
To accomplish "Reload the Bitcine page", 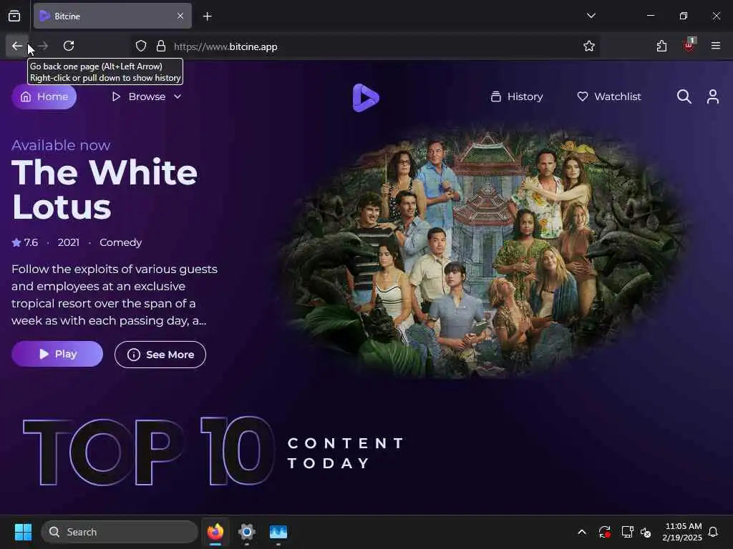I will coord(69,46).
